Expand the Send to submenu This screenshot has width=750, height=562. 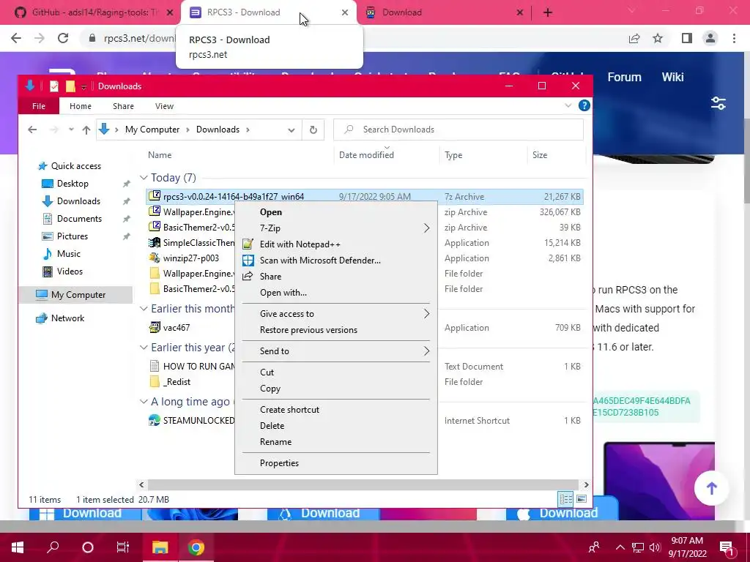pos(335,351)
